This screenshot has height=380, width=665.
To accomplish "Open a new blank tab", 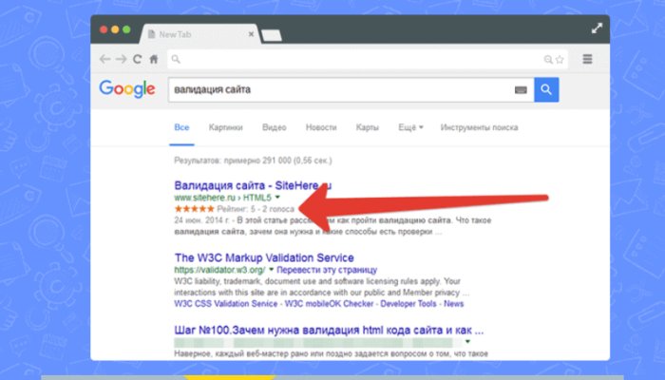I will click(272, 36).
